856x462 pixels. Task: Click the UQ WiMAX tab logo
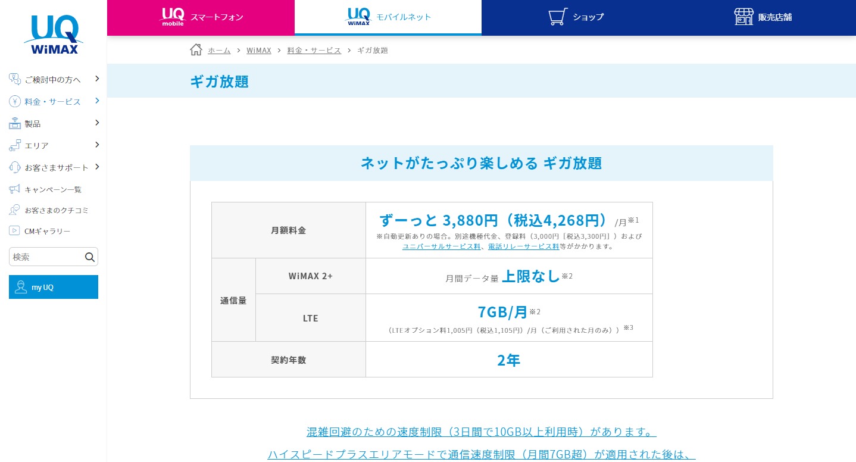click(x=358, y=17)
